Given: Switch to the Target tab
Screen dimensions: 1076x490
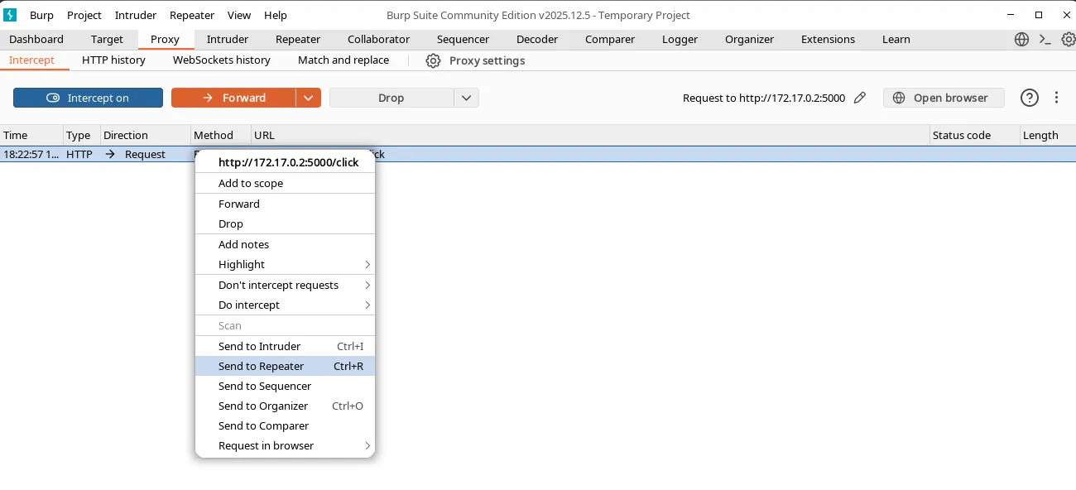Looking at the screenshot, I should [x=108, y=39].
